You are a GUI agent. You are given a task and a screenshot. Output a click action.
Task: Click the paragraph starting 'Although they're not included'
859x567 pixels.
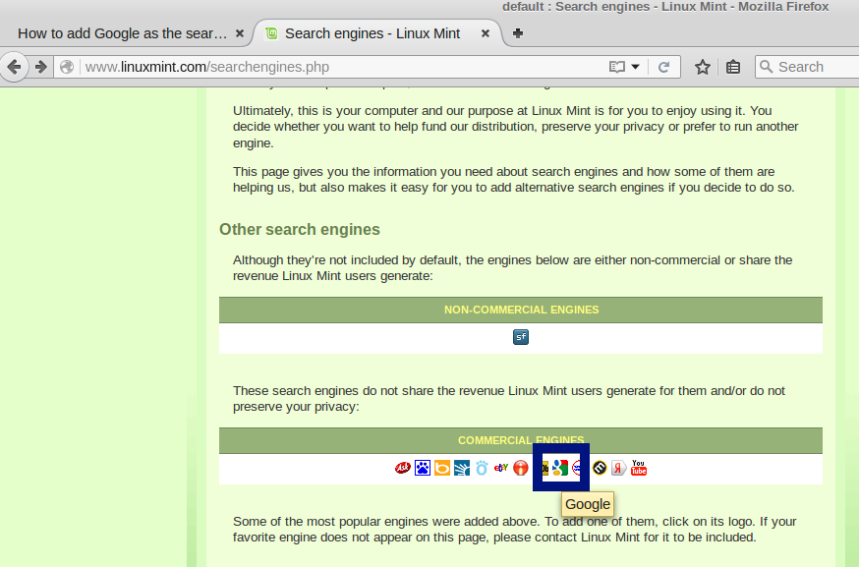[513, 267]
